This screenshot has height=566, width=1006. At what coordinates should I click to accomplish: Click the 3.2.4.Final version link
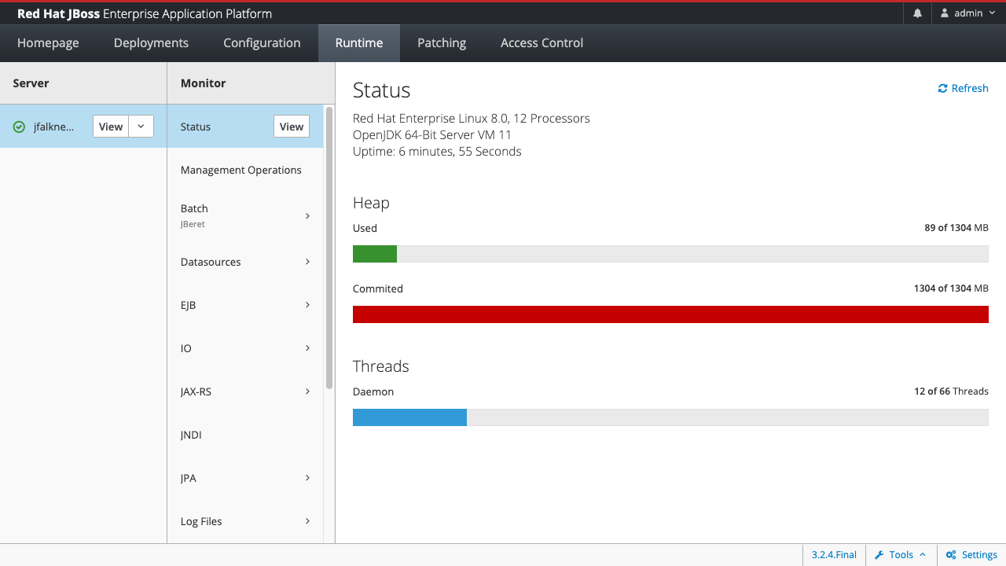(x=834, y=555)
